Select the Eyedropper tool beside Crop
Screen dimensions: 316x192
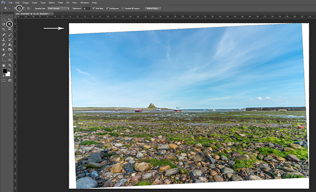click(x=9, y=29)
